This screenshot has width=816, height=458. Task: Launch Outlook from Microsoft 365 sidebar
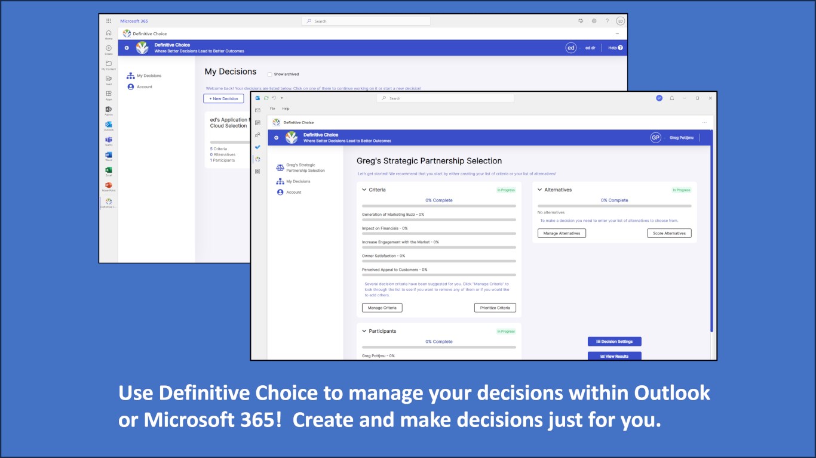[x=108, y=126]
